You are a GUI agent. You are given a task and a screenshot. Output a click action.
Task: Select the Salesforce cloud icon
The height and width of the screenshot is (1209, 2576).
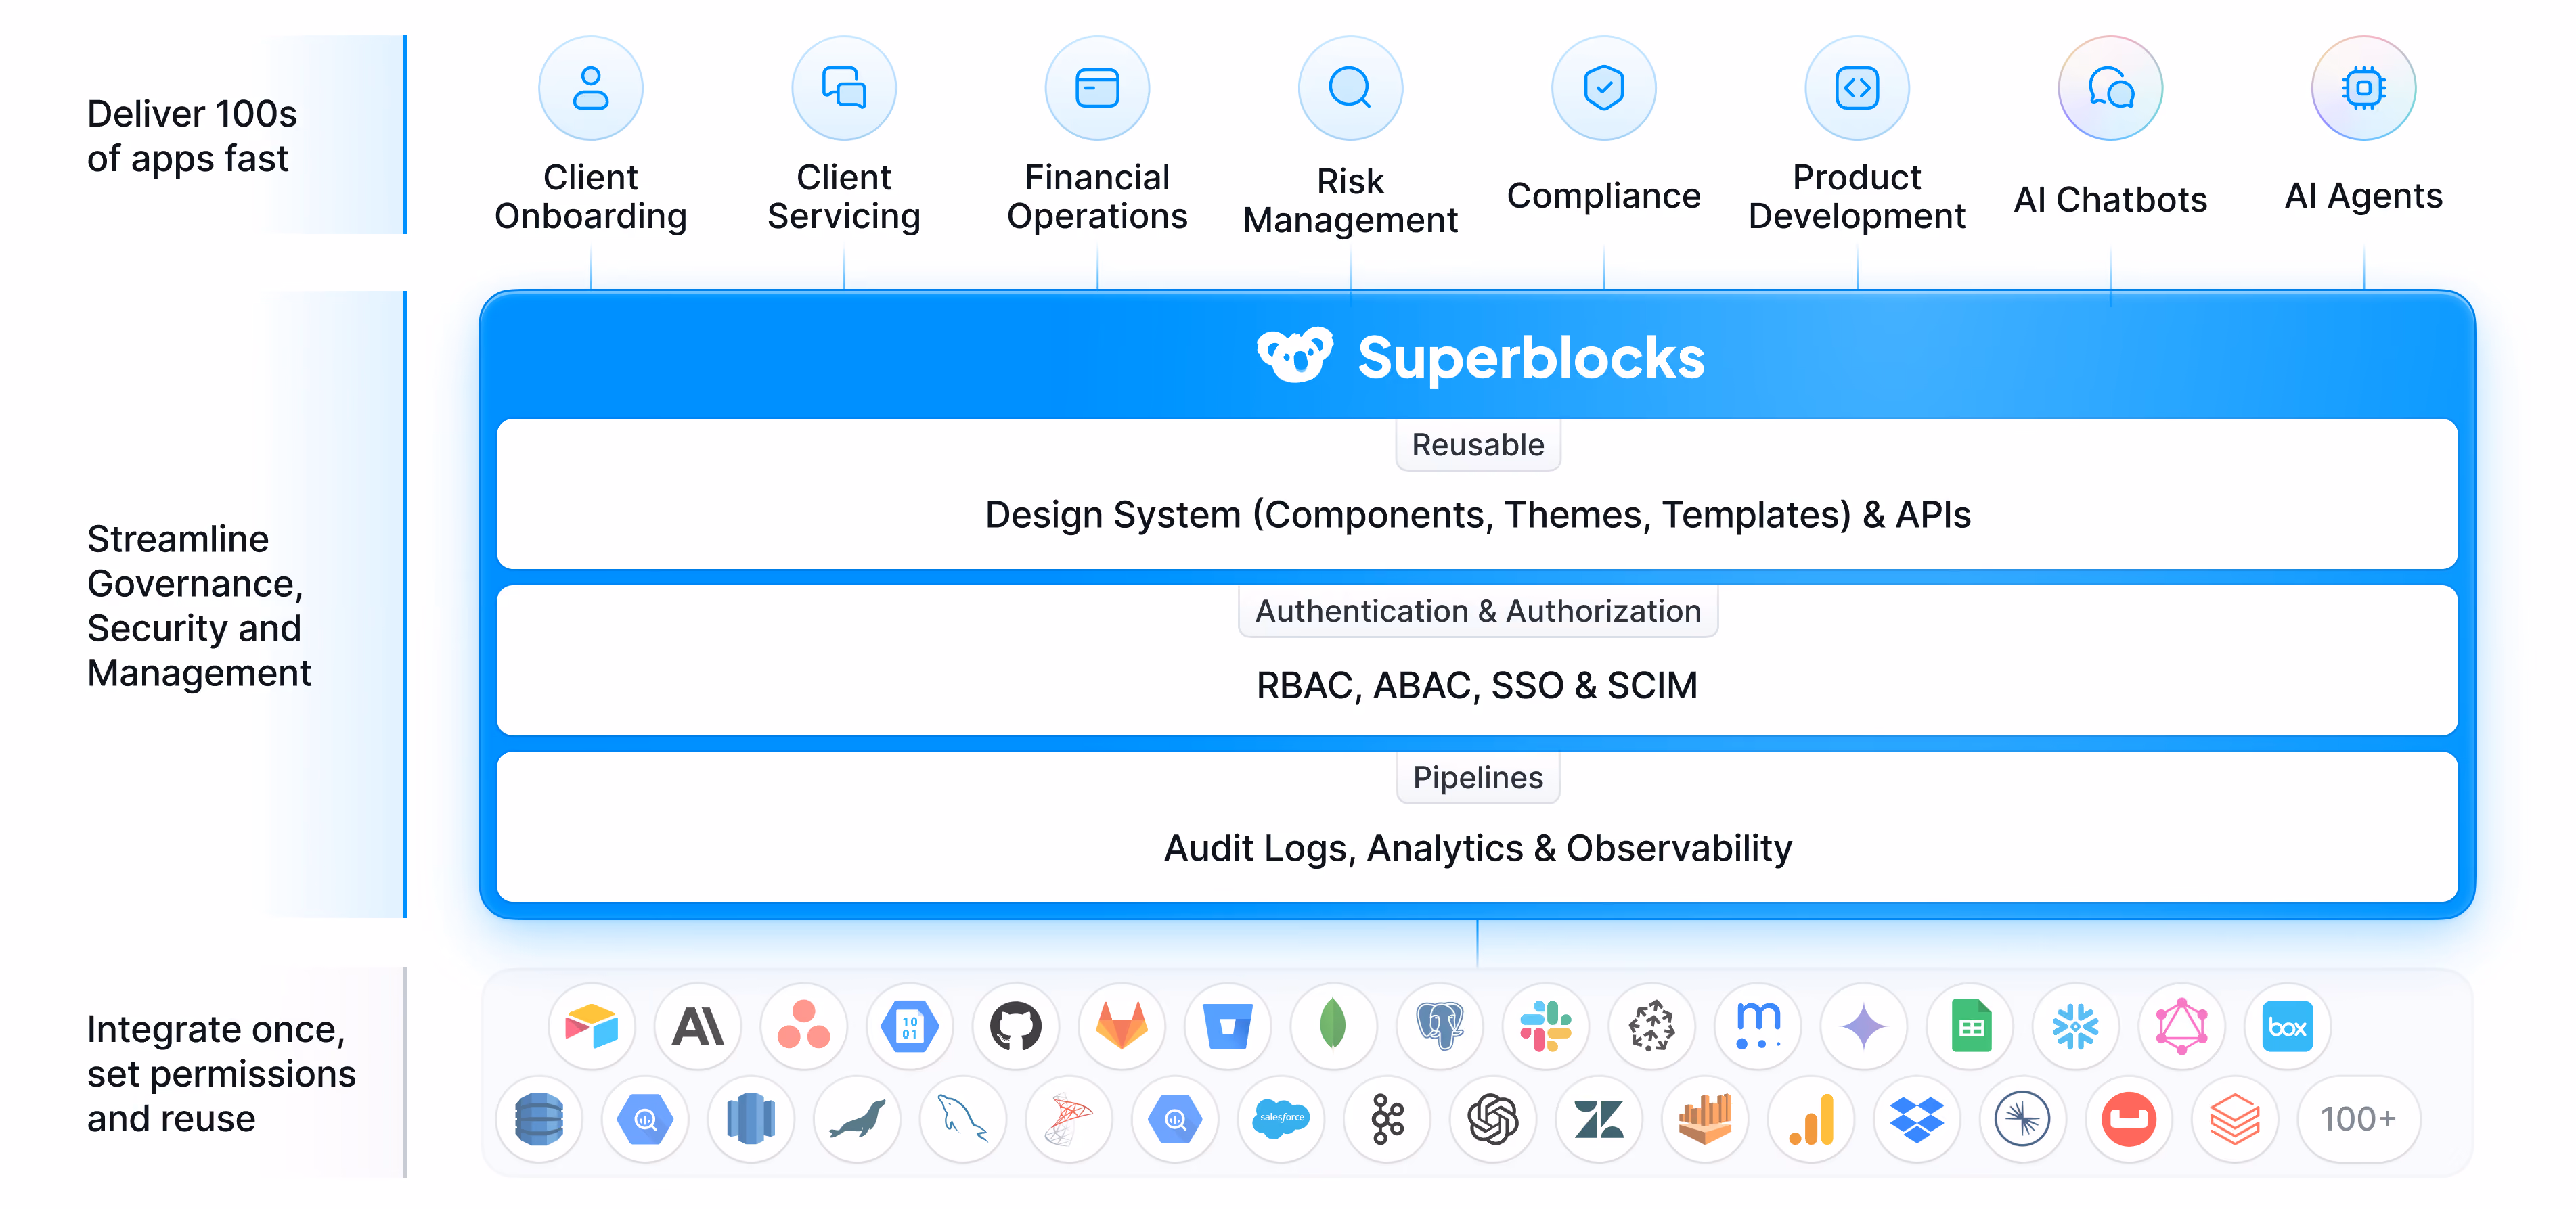(1282, 1119)
